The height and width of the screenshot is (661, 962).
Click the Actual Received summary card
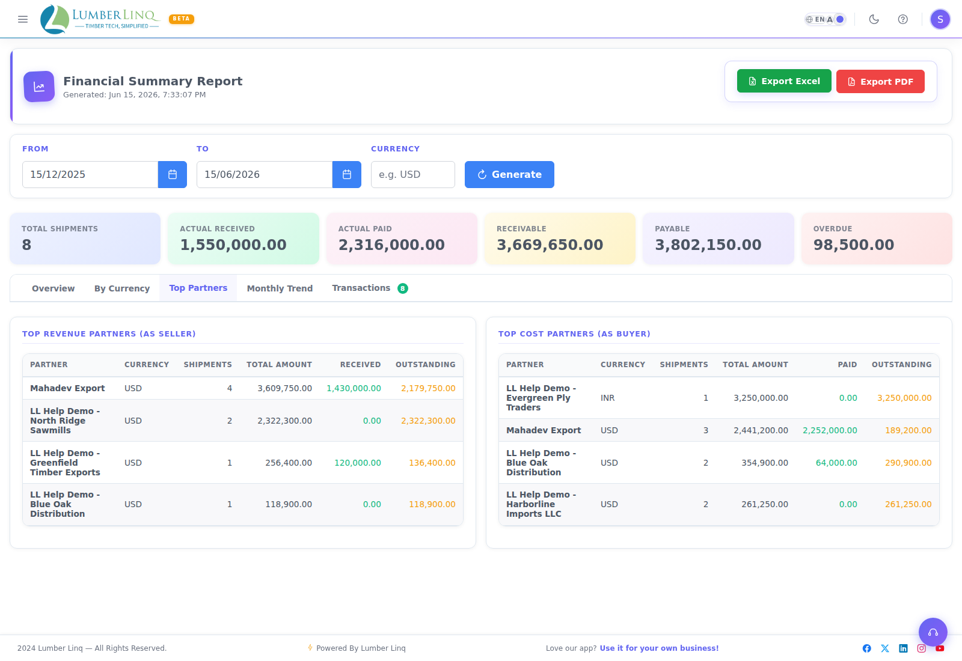click(x=244, y=239)
